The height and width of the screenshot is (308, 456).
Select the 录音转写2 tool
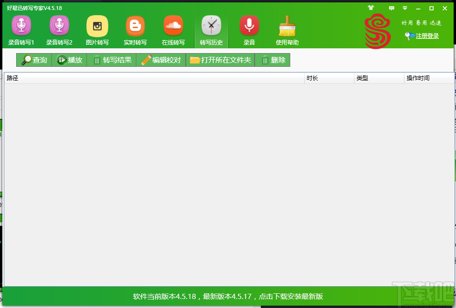[x=59, y=29]
